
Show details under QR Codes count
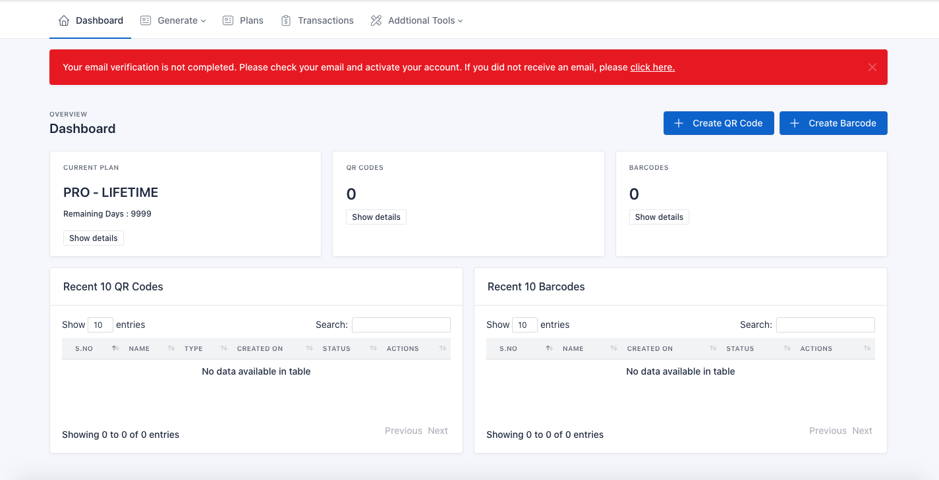tap(376, 217)
